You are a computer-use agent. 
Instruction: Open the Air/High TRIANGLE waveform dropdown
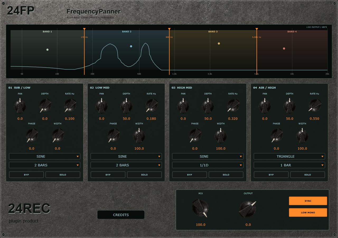289,156
